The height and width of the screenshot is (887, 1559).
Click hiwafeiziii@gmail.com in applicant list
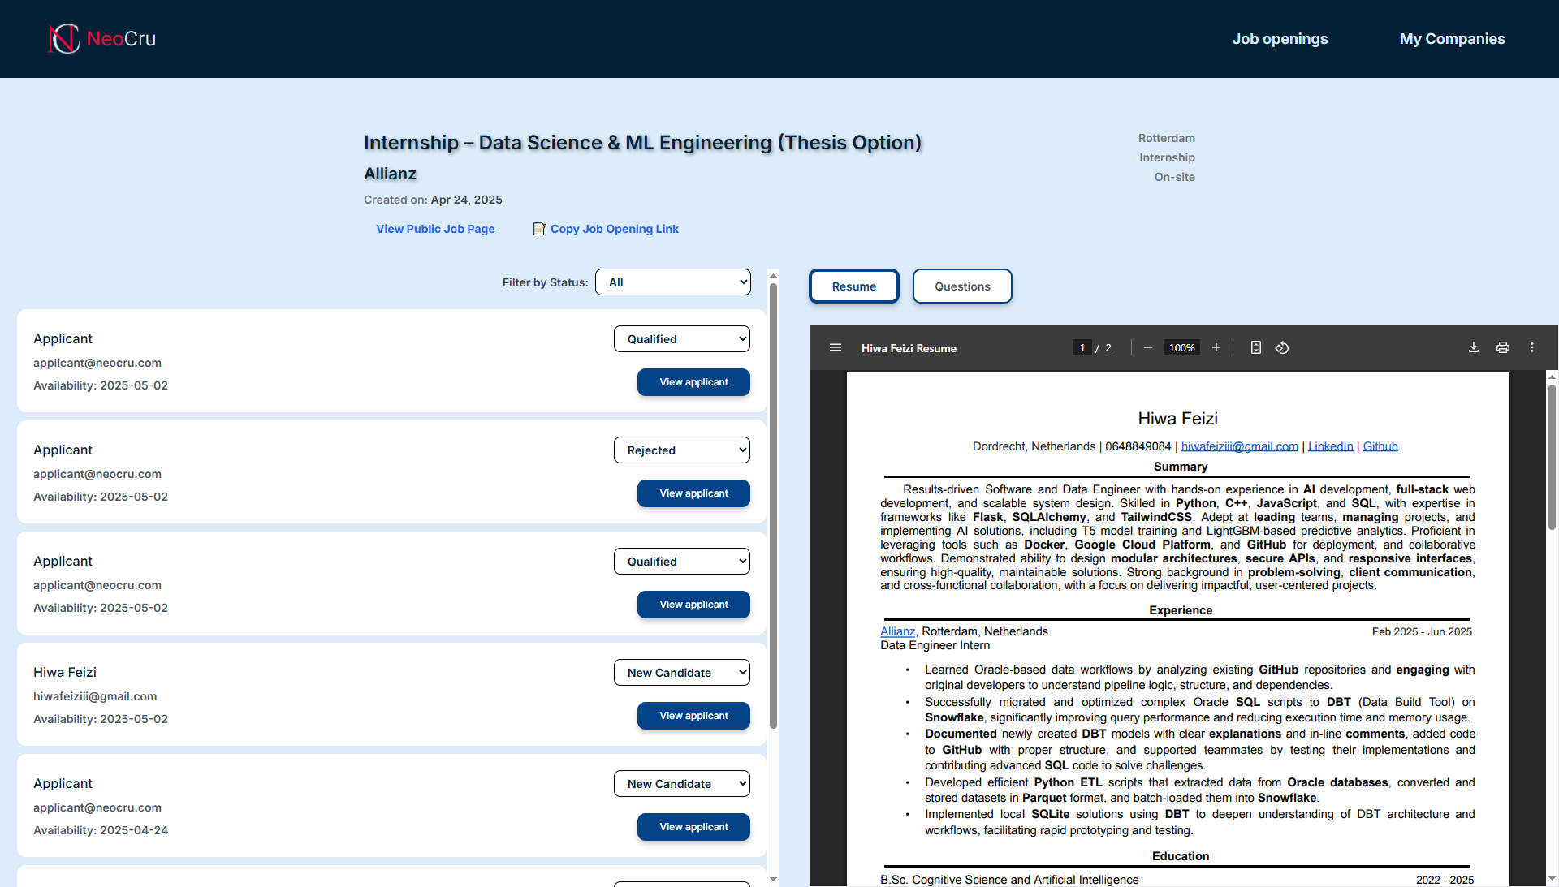95,696
